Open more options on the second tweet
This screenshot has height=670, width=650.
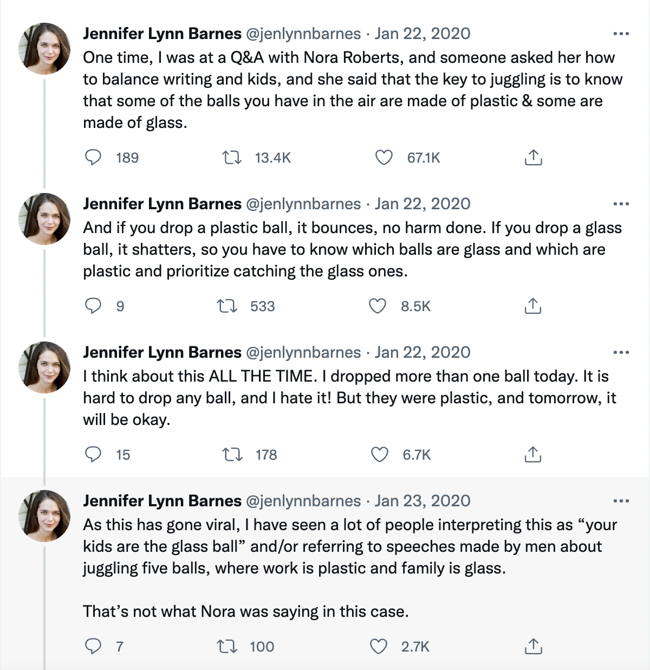[621, 204]
